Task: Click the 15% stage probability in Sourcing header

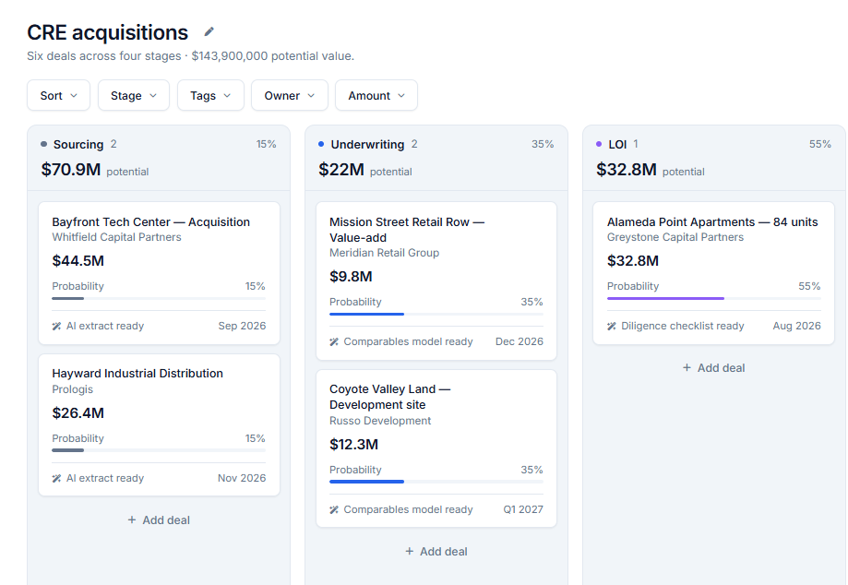Action: click(x=266, y=144)
